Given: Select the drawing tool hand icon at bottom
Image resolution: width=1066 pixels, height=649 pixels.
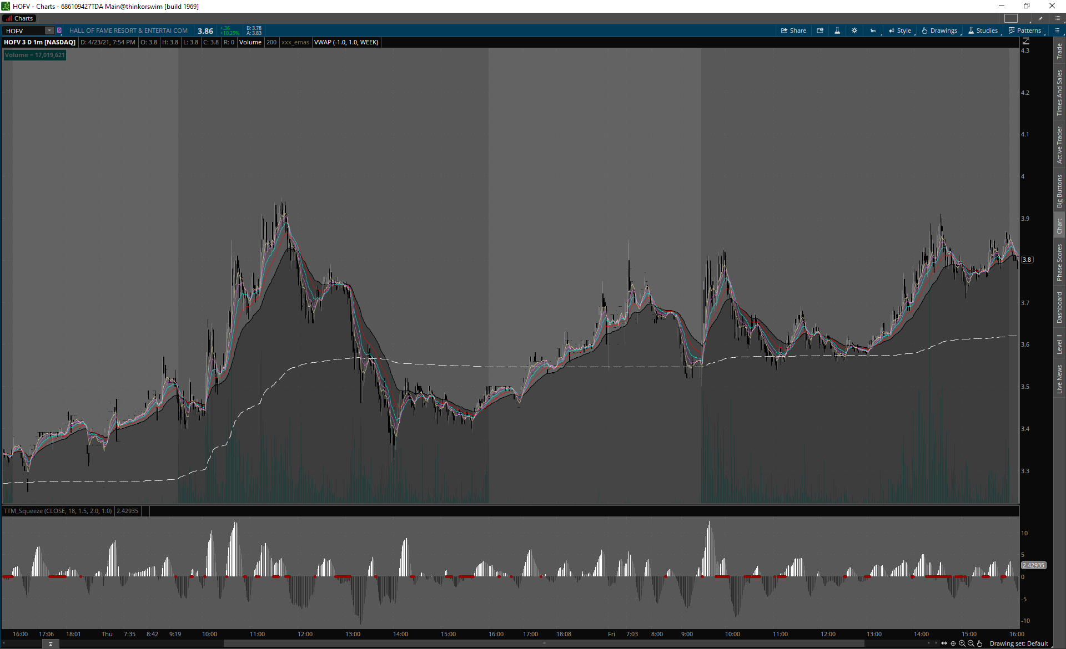Looking at the screenshot, I should [x=980, y=643].
